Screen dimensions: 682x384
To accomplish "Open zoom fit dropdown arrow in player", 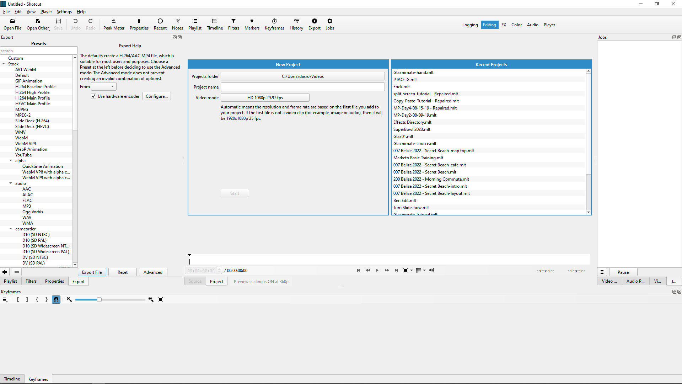I will (412, 270).
